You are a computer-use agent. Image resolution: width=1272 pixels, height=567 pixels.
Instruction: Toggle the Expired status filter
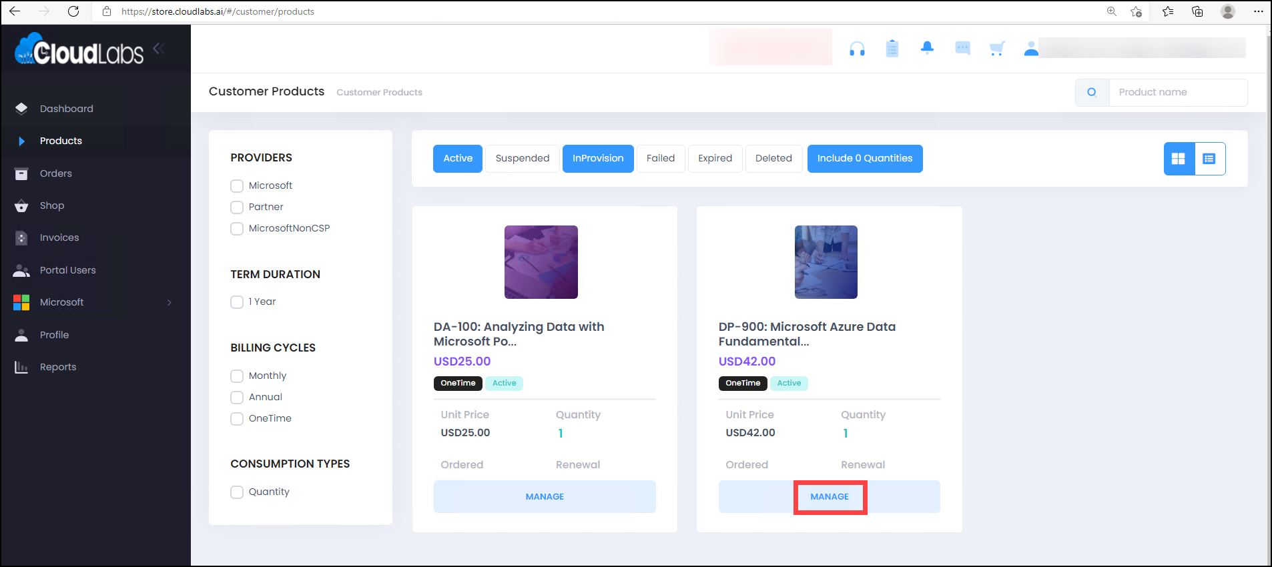715,159
